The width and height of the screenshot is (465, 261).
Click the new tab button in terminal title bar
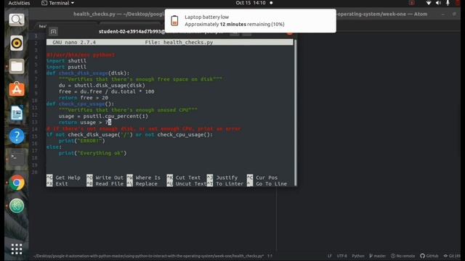tap(53, 32)
